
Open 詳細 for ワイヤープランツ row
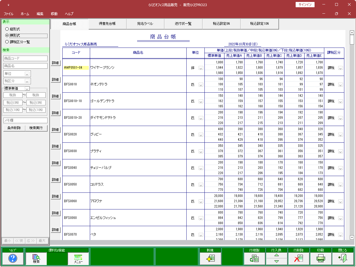(x=55, y=63)
